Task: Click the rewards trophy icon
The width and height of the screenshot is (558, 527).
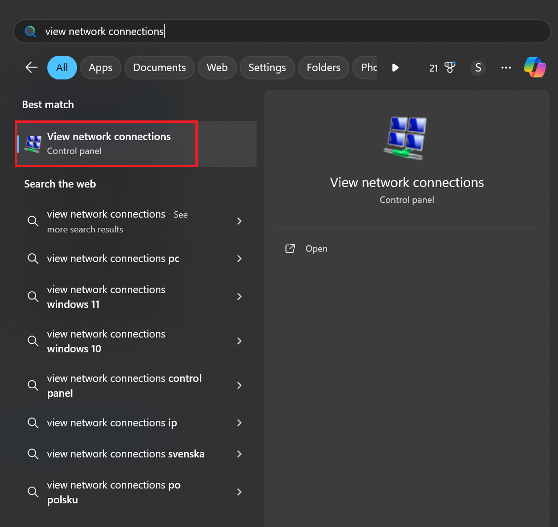Action: tap(450, 68)
